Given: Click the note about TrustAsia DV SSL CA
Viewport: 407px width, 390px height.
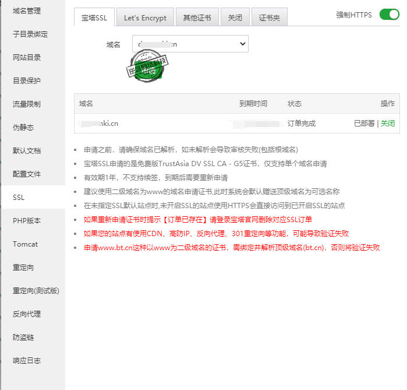Looking at the screenshot, I should (x=205, y=164).
